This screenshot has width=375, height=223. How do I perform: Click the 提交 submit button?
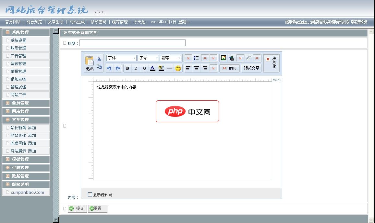pos(77,208)
